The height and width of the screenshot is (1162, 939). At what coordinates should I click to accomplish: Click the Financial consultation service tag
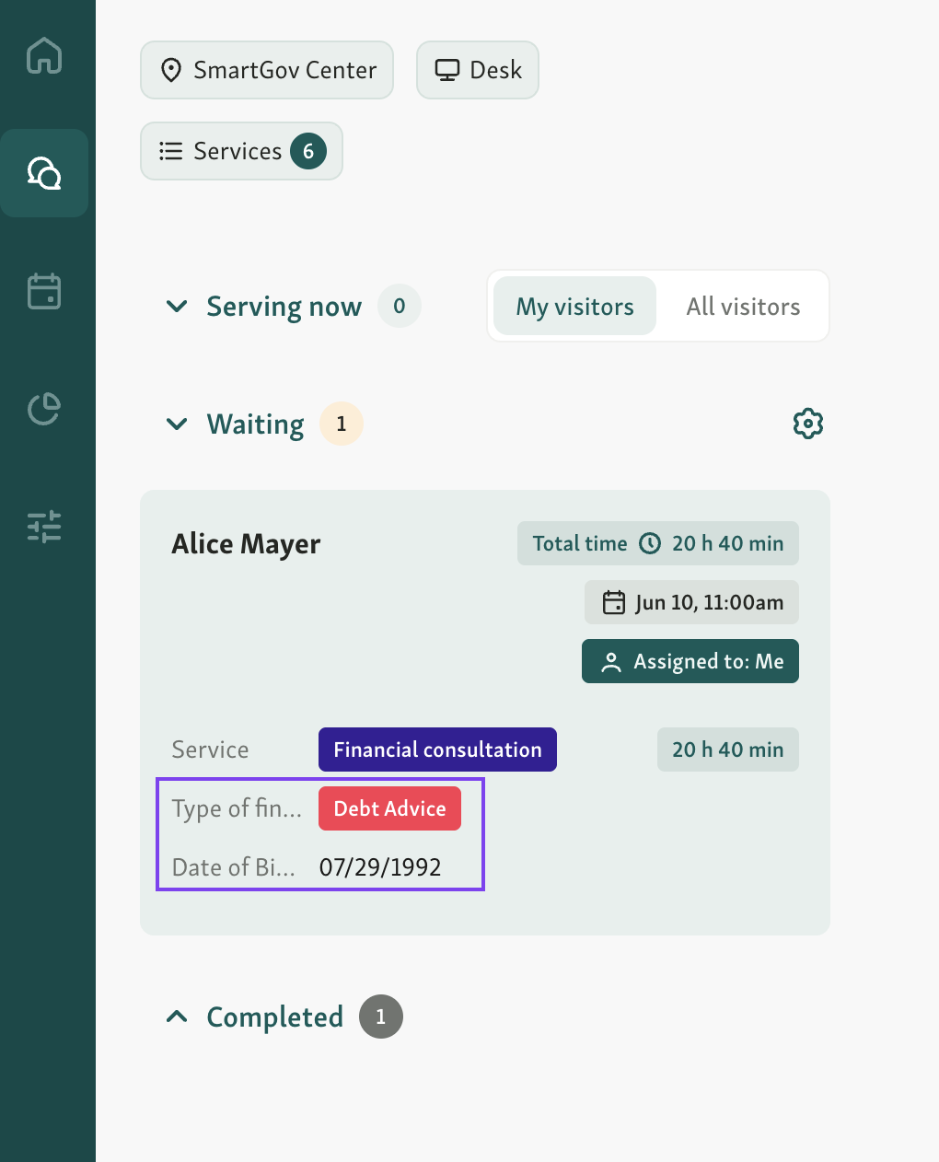pos(437,749)
